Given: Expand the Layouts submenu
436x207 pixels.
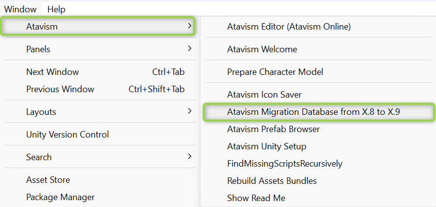Looking at the screenshot, I should [x=41, y=112].
